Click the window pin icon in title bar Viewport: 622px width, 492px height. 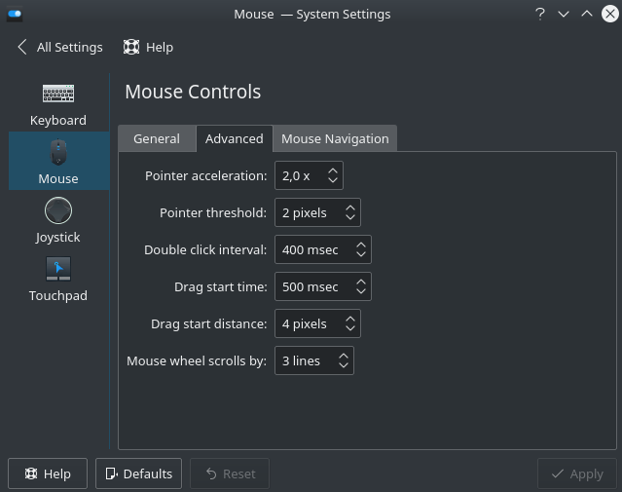(x=15, y=15)
